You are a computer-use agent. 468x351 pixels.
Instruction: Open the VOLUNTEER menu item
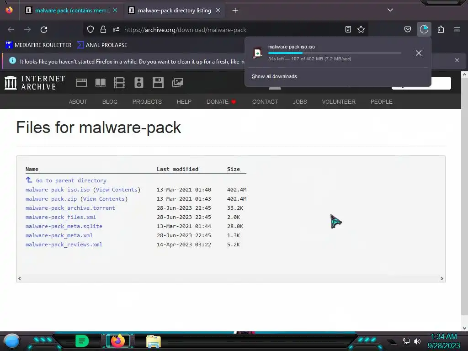[x=339, y=102]
